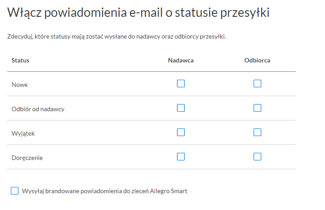Select the Nowe status row label
The image size is (325, 210).
click(20, 85)
